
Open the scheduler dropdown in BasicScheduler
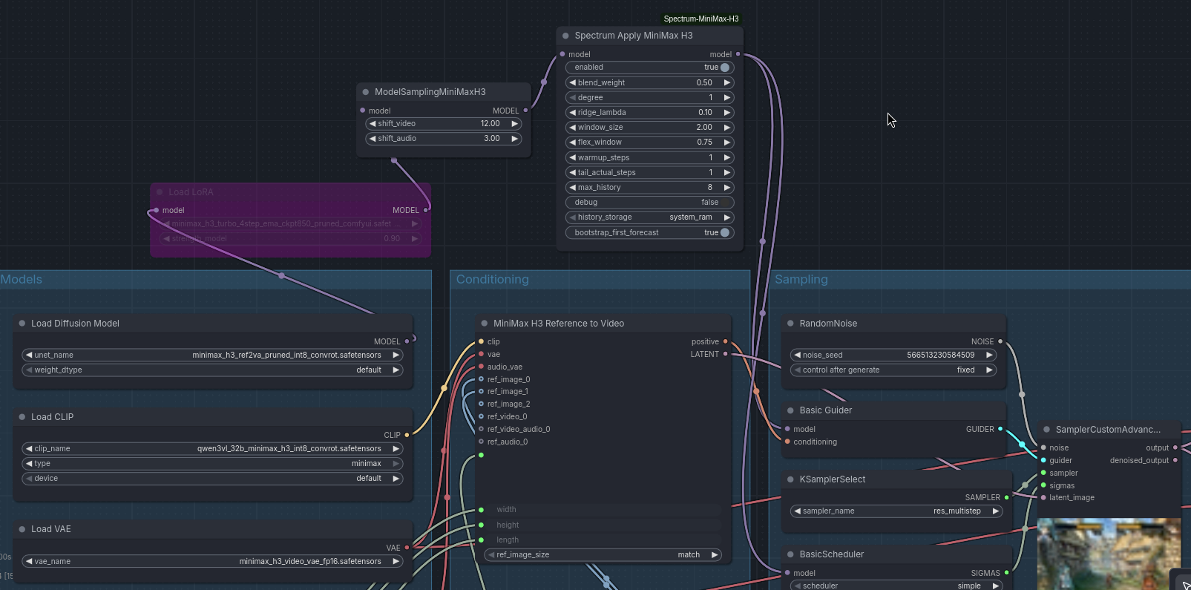[897, 586]
